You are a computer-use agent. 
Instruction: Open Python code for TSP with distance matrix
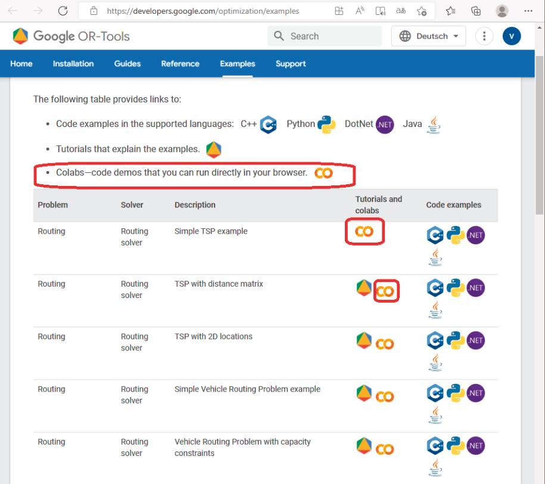click(x=455, y=288)
